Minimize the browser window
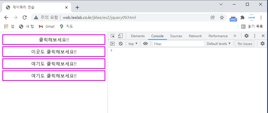Image resolution: width=268 pixels, height=113 pixels. 234,5
